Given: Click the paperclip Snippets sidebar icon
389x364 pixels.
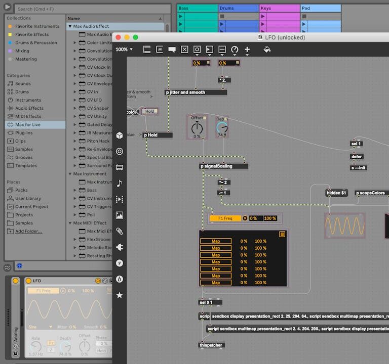Looking at the screenshot, I should coord(120,231).
